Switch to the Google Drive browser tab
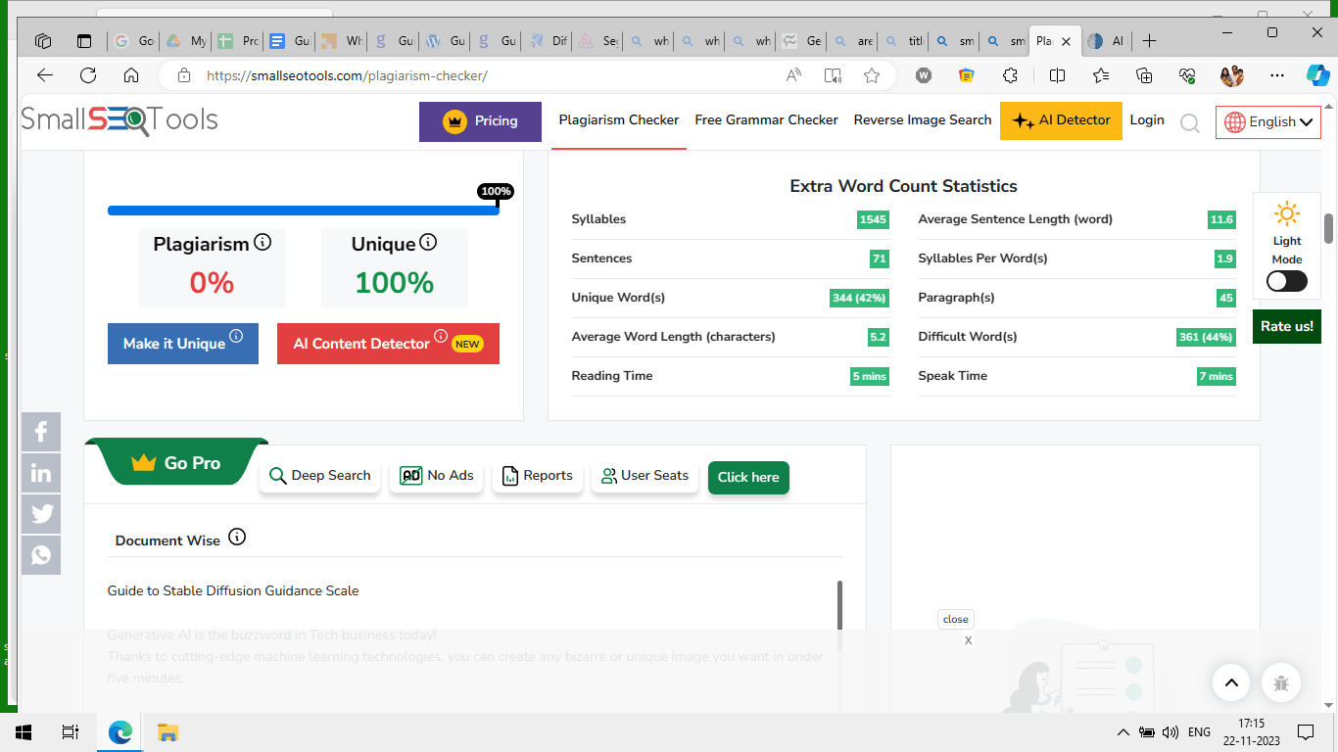The image size is (1338, 752). (x=186, y=41)
